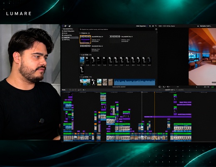
Task: Open the Hide Rejected filter dropdown
Action: tap(141, 26)
